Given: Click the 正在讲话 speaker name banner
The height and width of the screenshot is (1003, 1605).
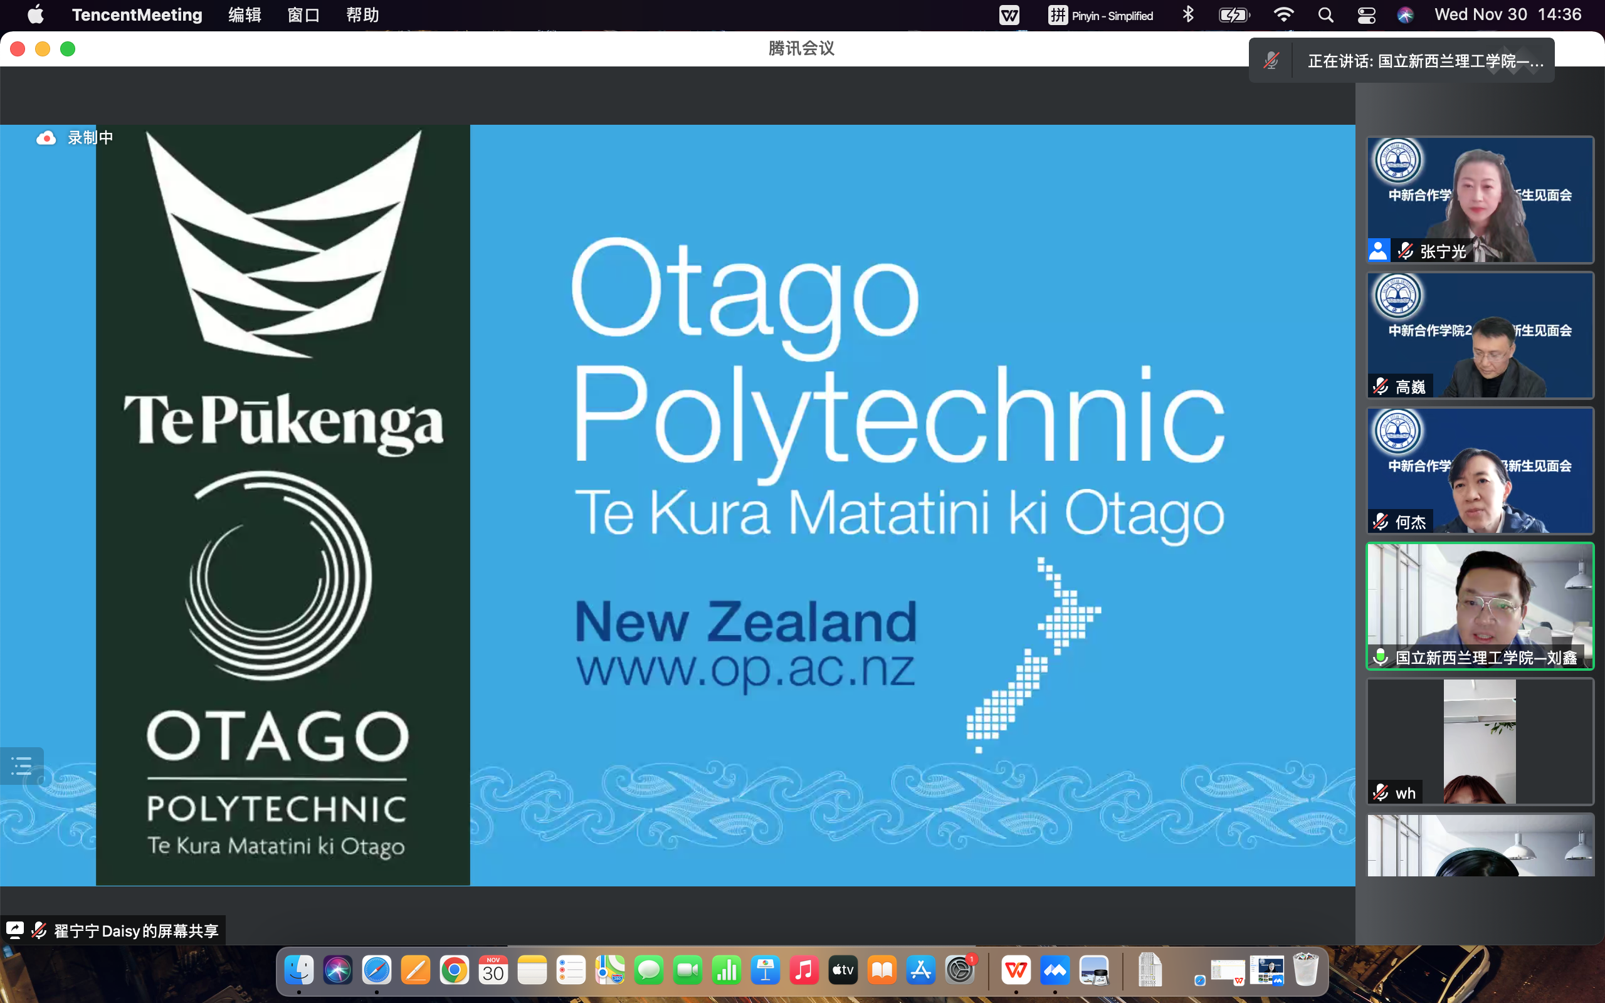Looking at the screenshot, I should [1424, 61].
